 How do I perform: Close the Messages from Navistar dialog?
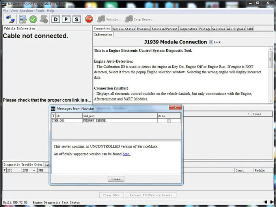click(175, 107)
